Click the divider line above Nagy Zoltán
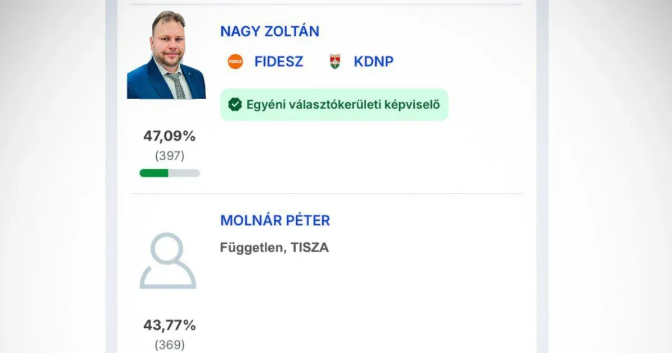672x353 pixels. tap(326, 5)
